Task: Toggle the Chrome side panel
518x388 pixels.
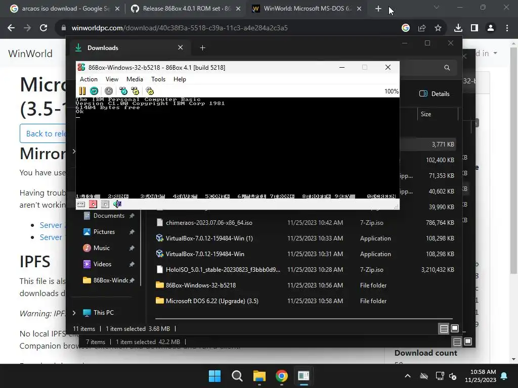Action: (474, 28)
